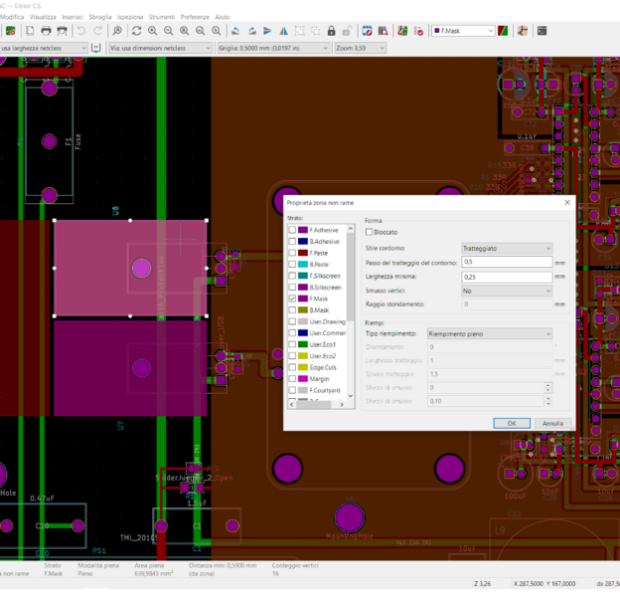Open the Preferenze menu
This screenshot has height=597, width=620.
[x=195, y=17]
